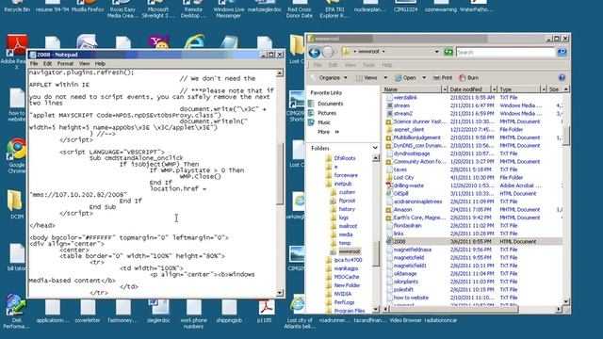Screen dimensions: 603x339
Task: Open zieglerdoc desktop document
Action: [x=158, y=312]
